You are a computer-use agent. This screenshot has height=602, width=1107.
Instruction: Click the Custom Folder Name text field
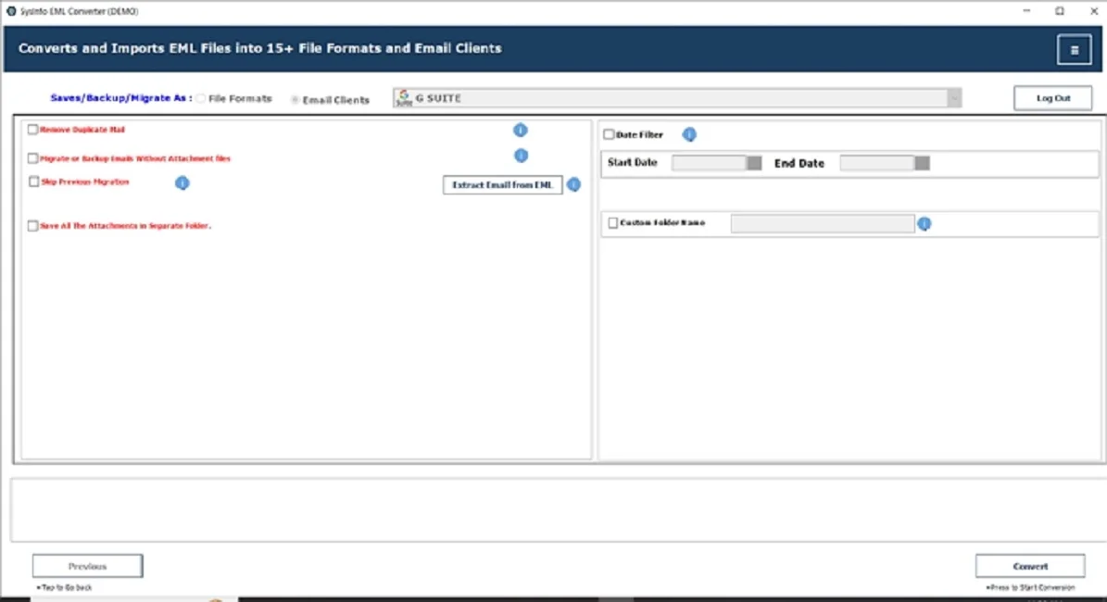(x=823, y=224)
